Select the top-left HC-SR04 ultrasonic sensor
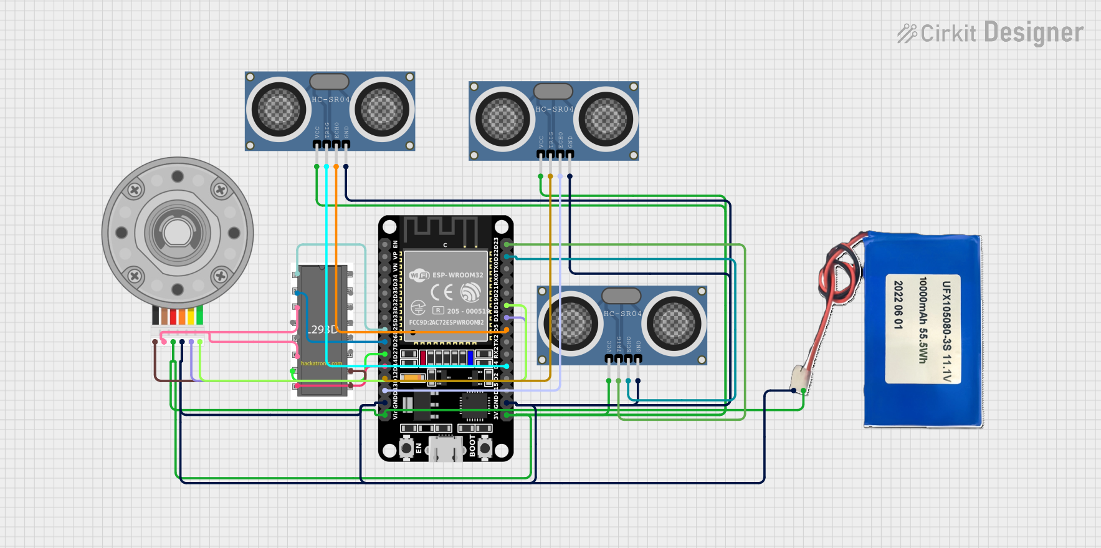This screenshot has width=1101, height=548. tap(330, 111)
